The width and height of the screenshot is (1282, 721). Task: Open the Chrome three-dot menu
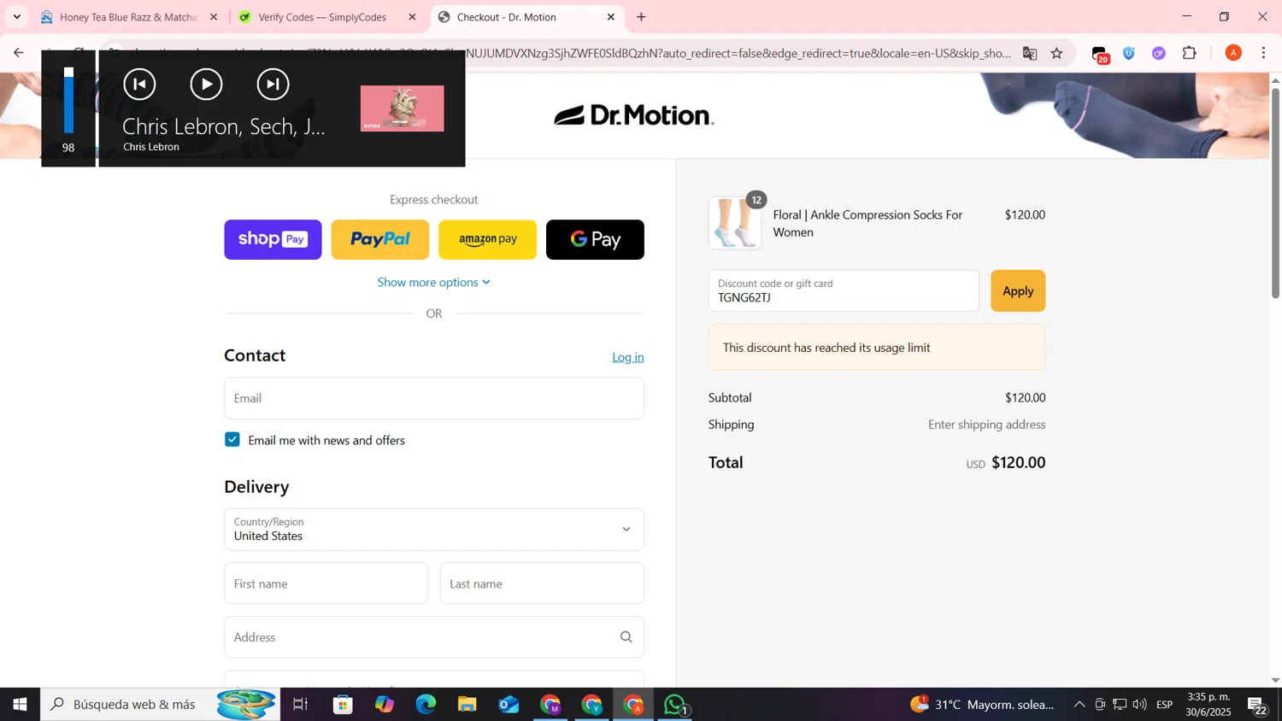[x=1264, y=53]
